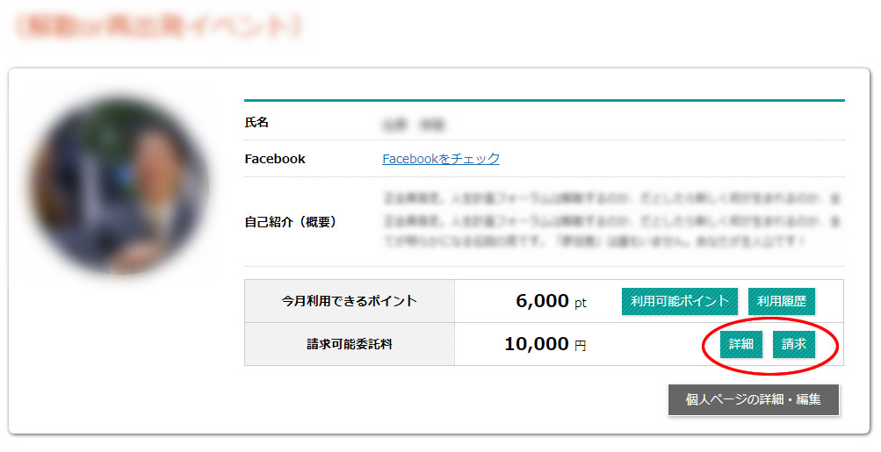Click the pt unit beside 6,000
This screenshot has width=881, height=452.
pos(581,304)
